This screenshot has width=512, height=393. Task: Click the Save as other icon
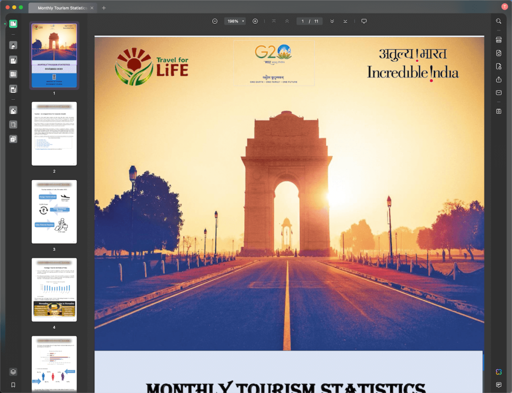point(498,111)
